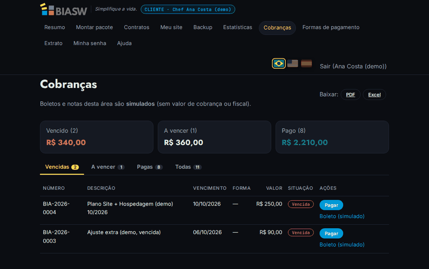Click the BIASW logo
This screenshot has width=429, height=269.
63,9
